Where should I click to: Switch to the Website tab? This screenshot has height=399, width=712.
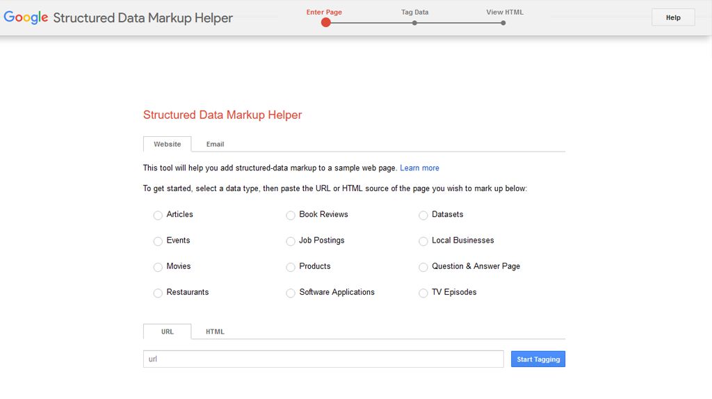(167, 144)
